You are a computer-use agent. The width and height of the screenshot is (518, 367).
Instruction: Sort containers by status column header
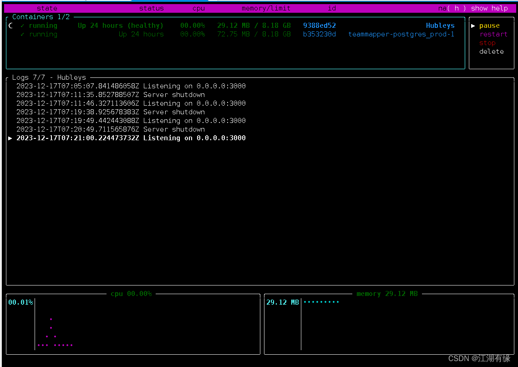pyautogui.click(x=151, y=8)
